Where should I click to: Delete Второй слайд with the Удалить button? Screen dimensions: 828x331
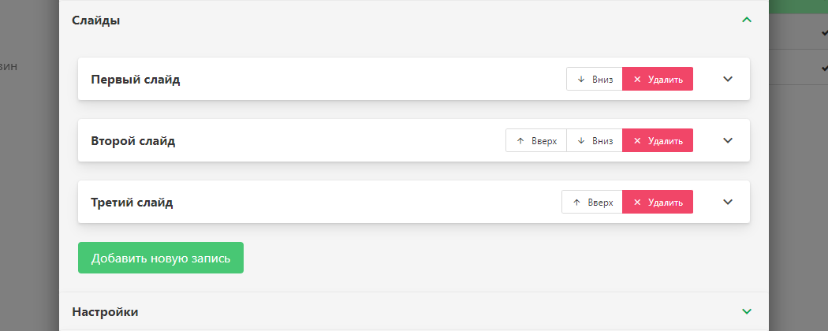pyautogui.click(x=658, y=140)
